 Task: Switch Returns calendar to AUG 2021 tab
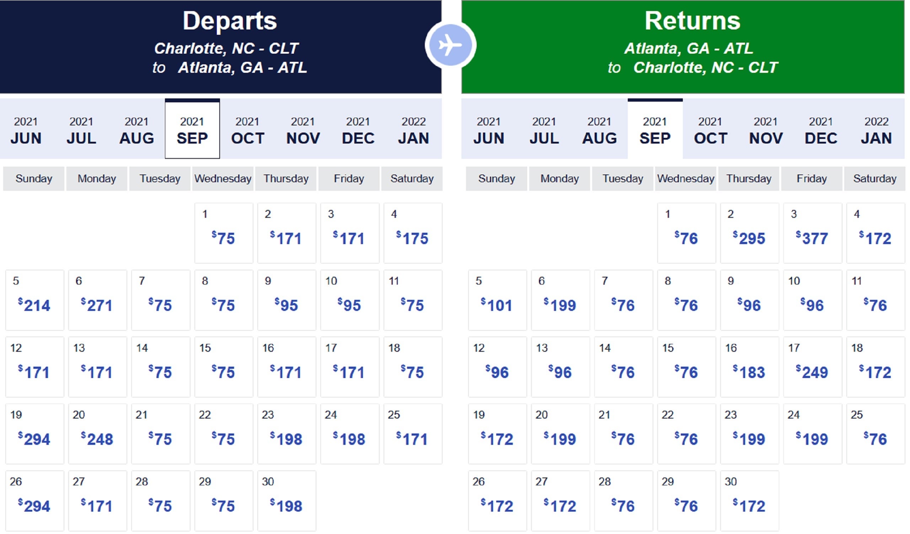click(x=599, y=131)
